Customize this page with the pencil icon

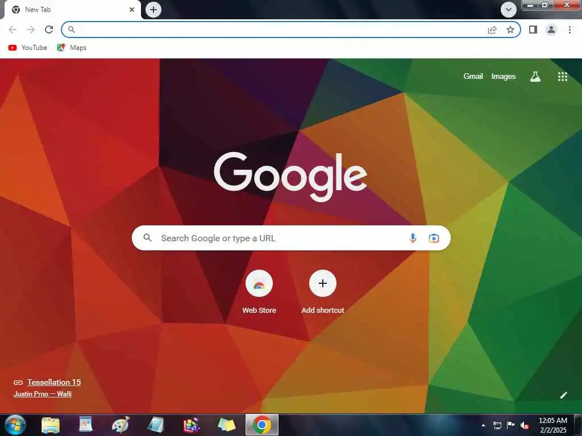tap(563, 395)
